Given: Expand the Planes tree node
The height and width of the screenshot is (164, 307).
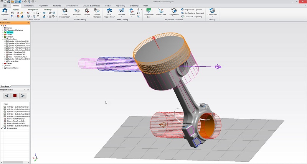Looking at the screenshot, I should click(x=3, y=63).
